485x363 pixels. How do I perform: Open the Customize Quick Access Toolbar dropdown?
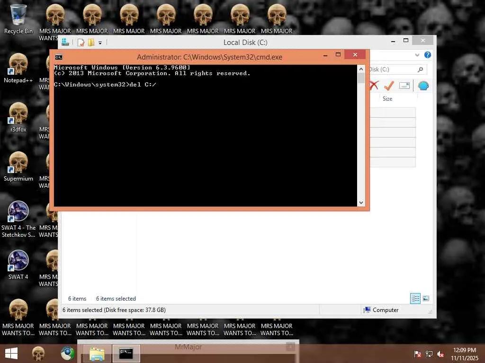point(100,43)
